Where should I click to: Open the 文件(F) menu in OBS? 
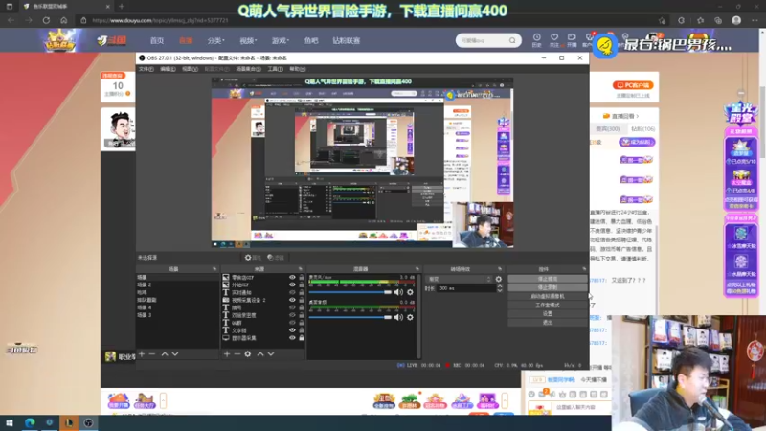[x=146, y=69]
